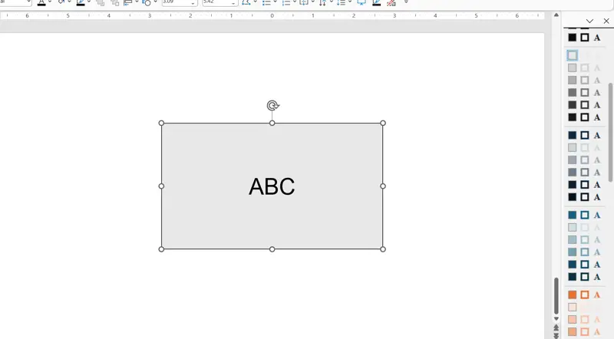
Task: Click the rotate handle above the rectangle
Action: click(272, 105)
